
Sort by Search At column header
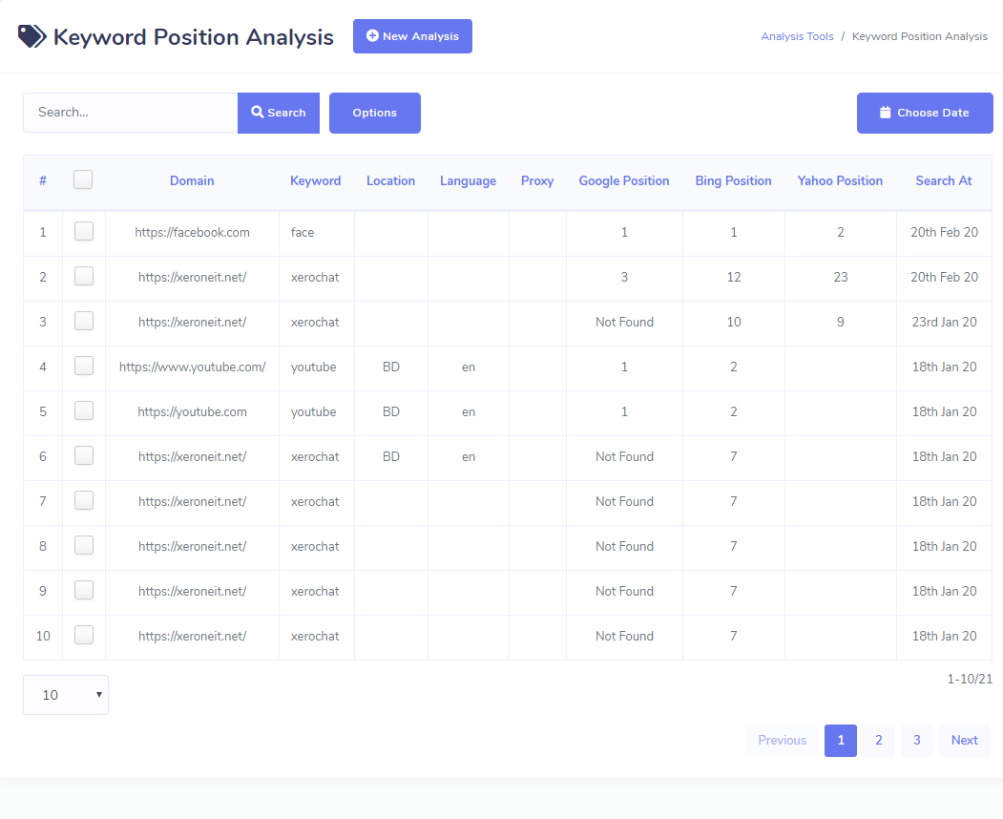943,180
